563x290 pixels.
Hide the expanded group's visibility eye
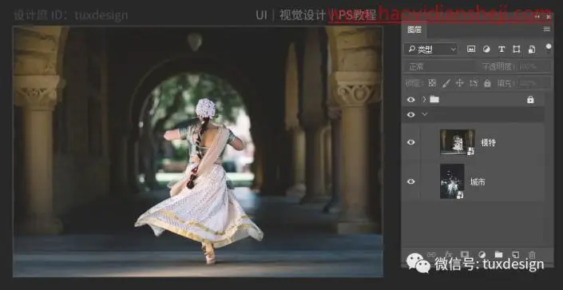coord(411,114)
